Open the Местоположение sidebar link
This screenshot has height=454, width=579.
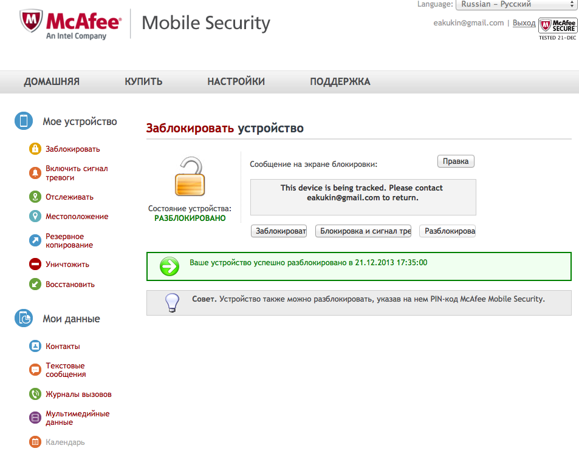(x=77, y=217)
